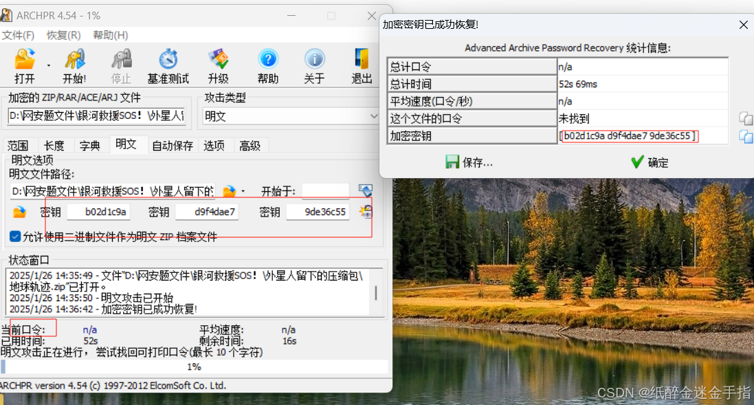Toggle 允许使用二进制文件作为明文 ZIP checkbox

(15, 236)
